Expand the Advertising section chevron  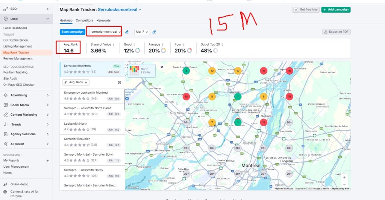coord(48,95)
